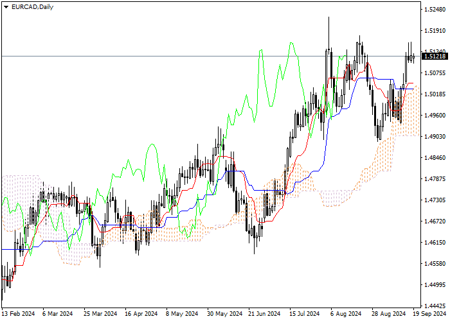The height and width of the screenshot is (321, 450).
Task: Click the 28 Aug 2024 date label
Action: point(389,314)
